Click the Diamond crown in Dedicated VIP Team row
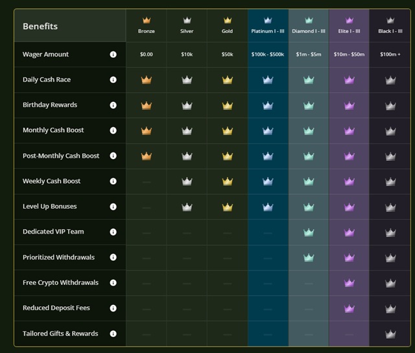 309,232
